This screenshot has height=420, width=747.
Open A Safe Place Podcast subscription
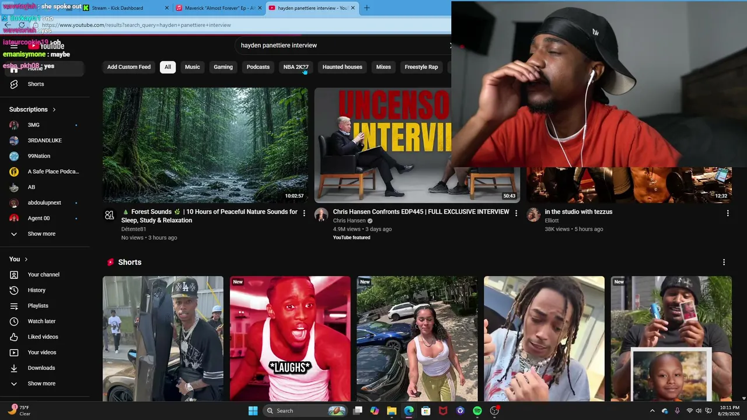44,171
